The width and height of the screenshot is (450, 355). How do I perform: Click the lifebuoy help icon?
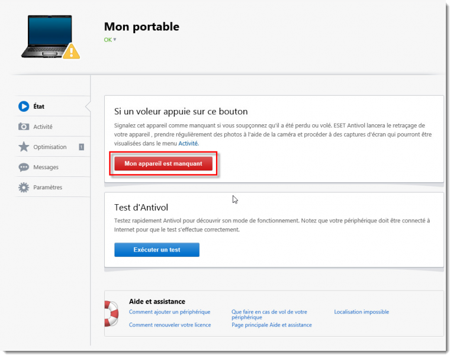(x=111, y=314)
